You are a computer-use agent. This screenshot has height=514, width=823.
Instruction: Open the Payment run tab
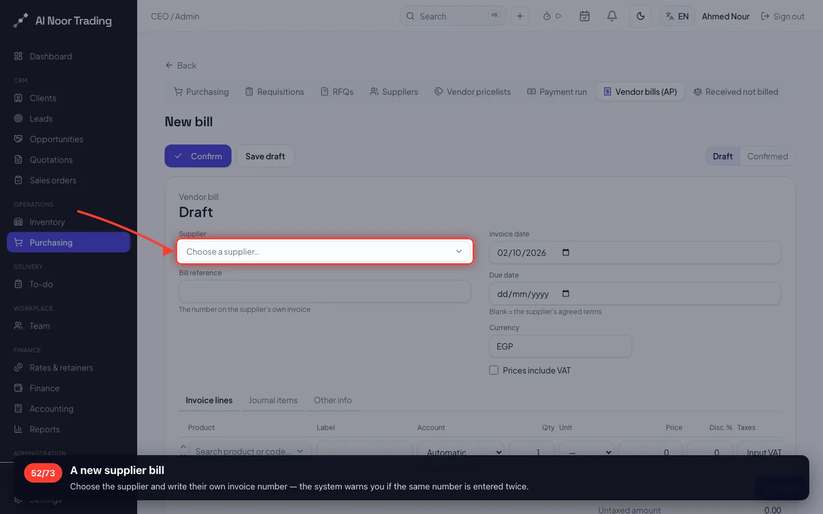pyautogui.click(x=557, y=92)
